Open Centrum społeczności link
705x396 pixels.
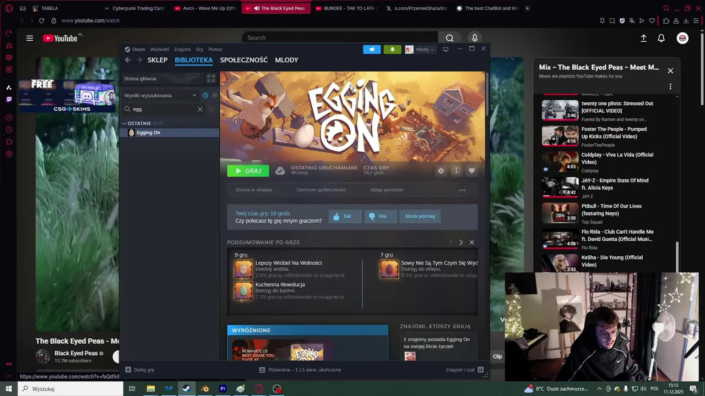coord(321,190)
